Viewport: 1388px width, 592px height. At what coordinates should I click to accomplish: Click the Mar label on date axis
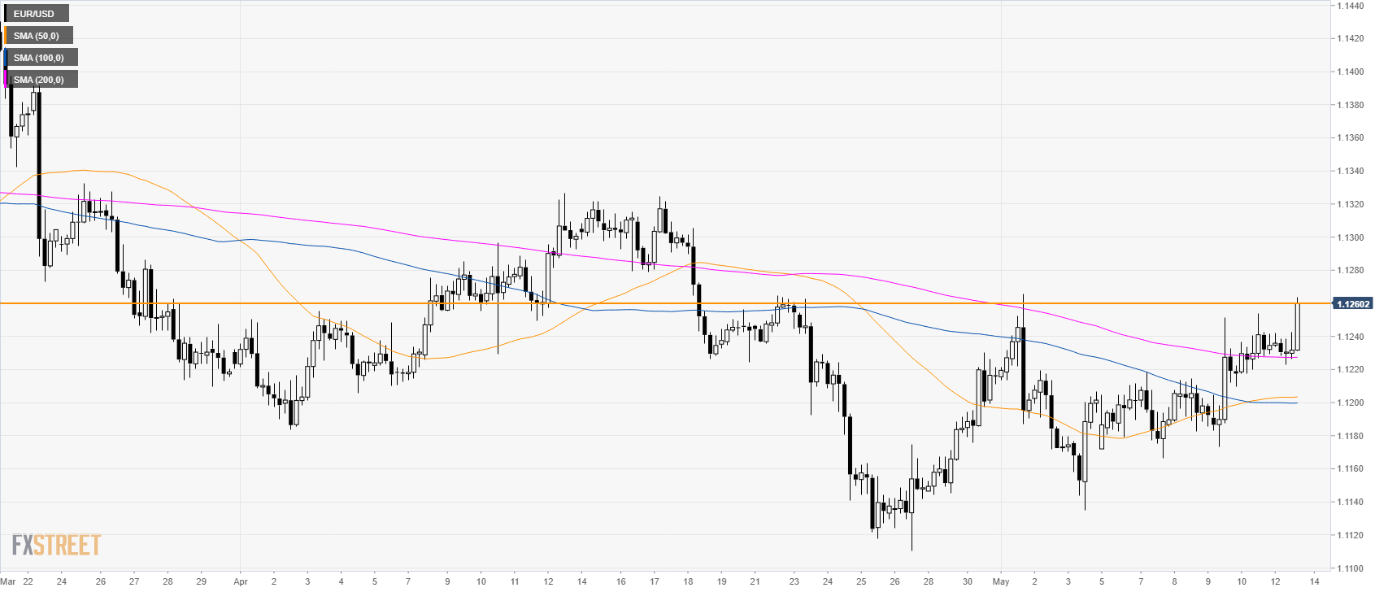(x=8, y=581)
